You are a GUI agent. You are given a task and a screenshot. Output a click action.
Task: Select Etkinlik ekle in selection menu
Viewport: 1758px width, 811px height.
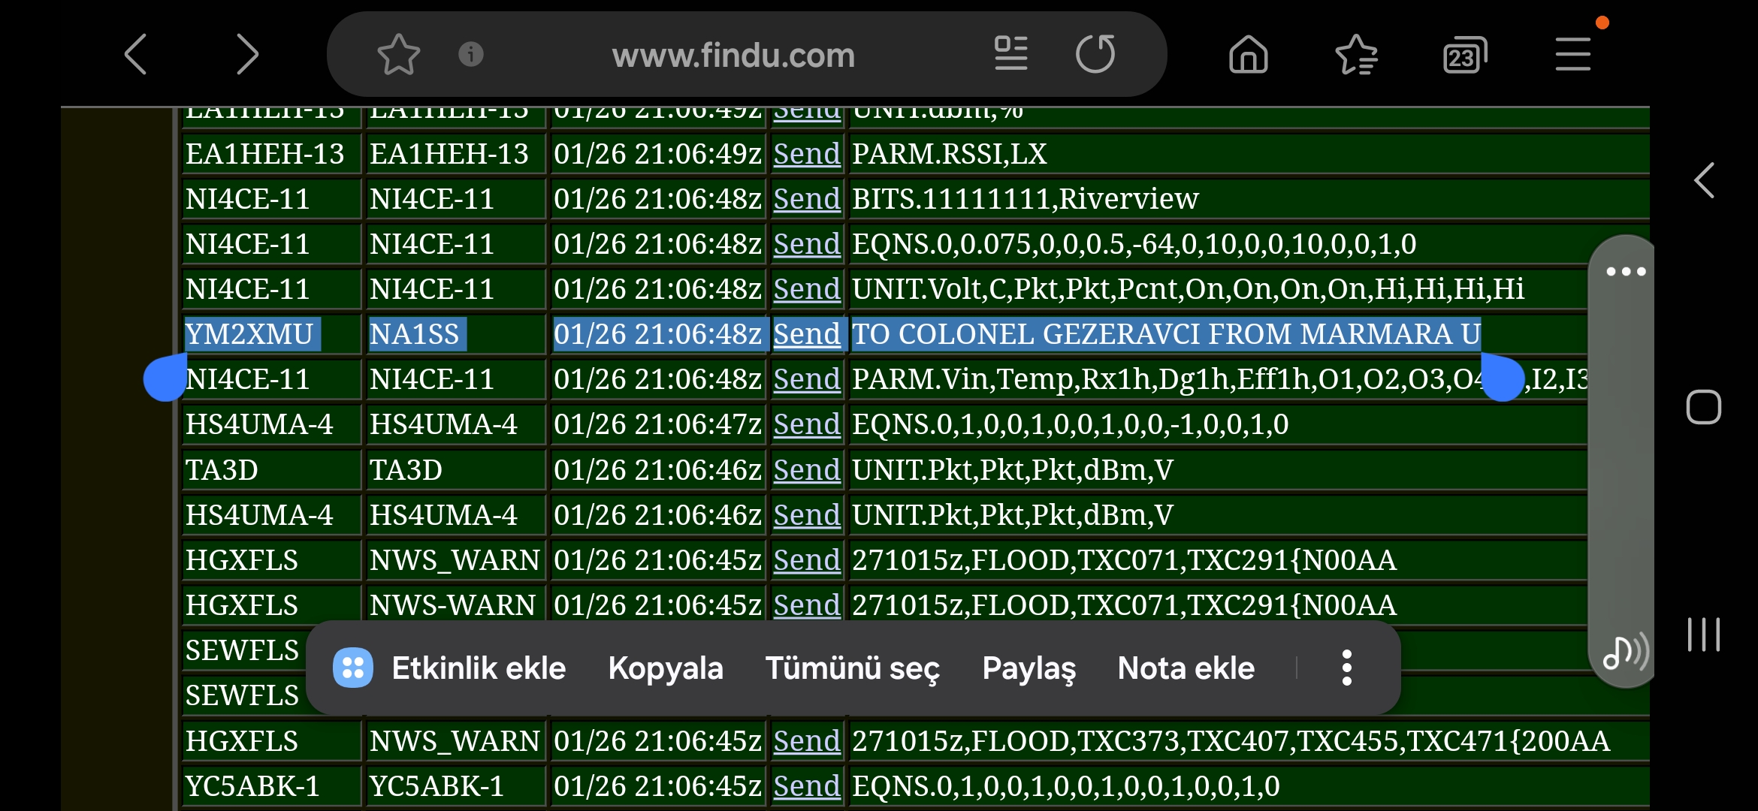pos(479,668)
